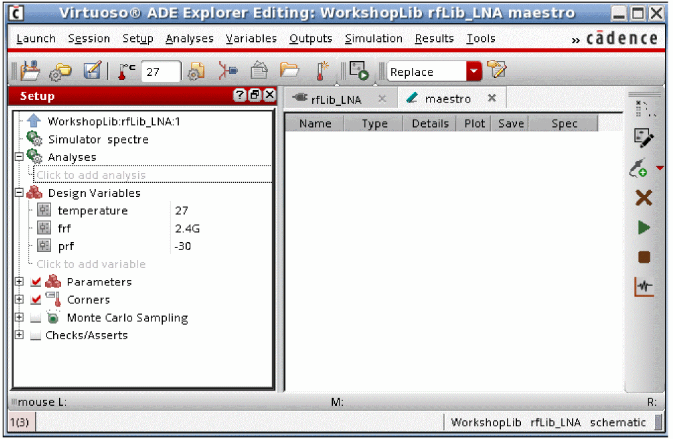
Task: Click the run-with-green-play toolbar icon
Action: tap(359, 71)
